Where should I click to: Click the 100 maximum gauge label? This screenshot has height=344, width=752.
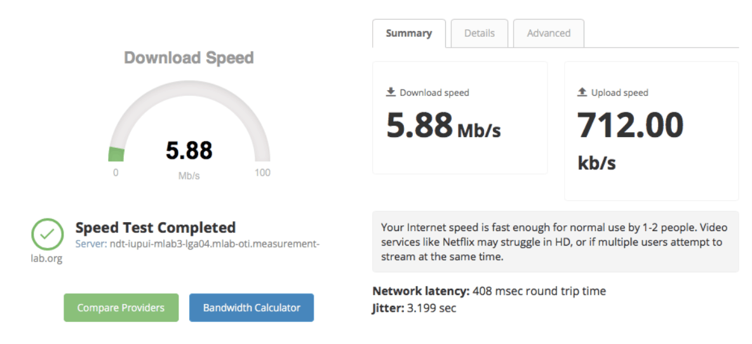(x=262, y=173)
